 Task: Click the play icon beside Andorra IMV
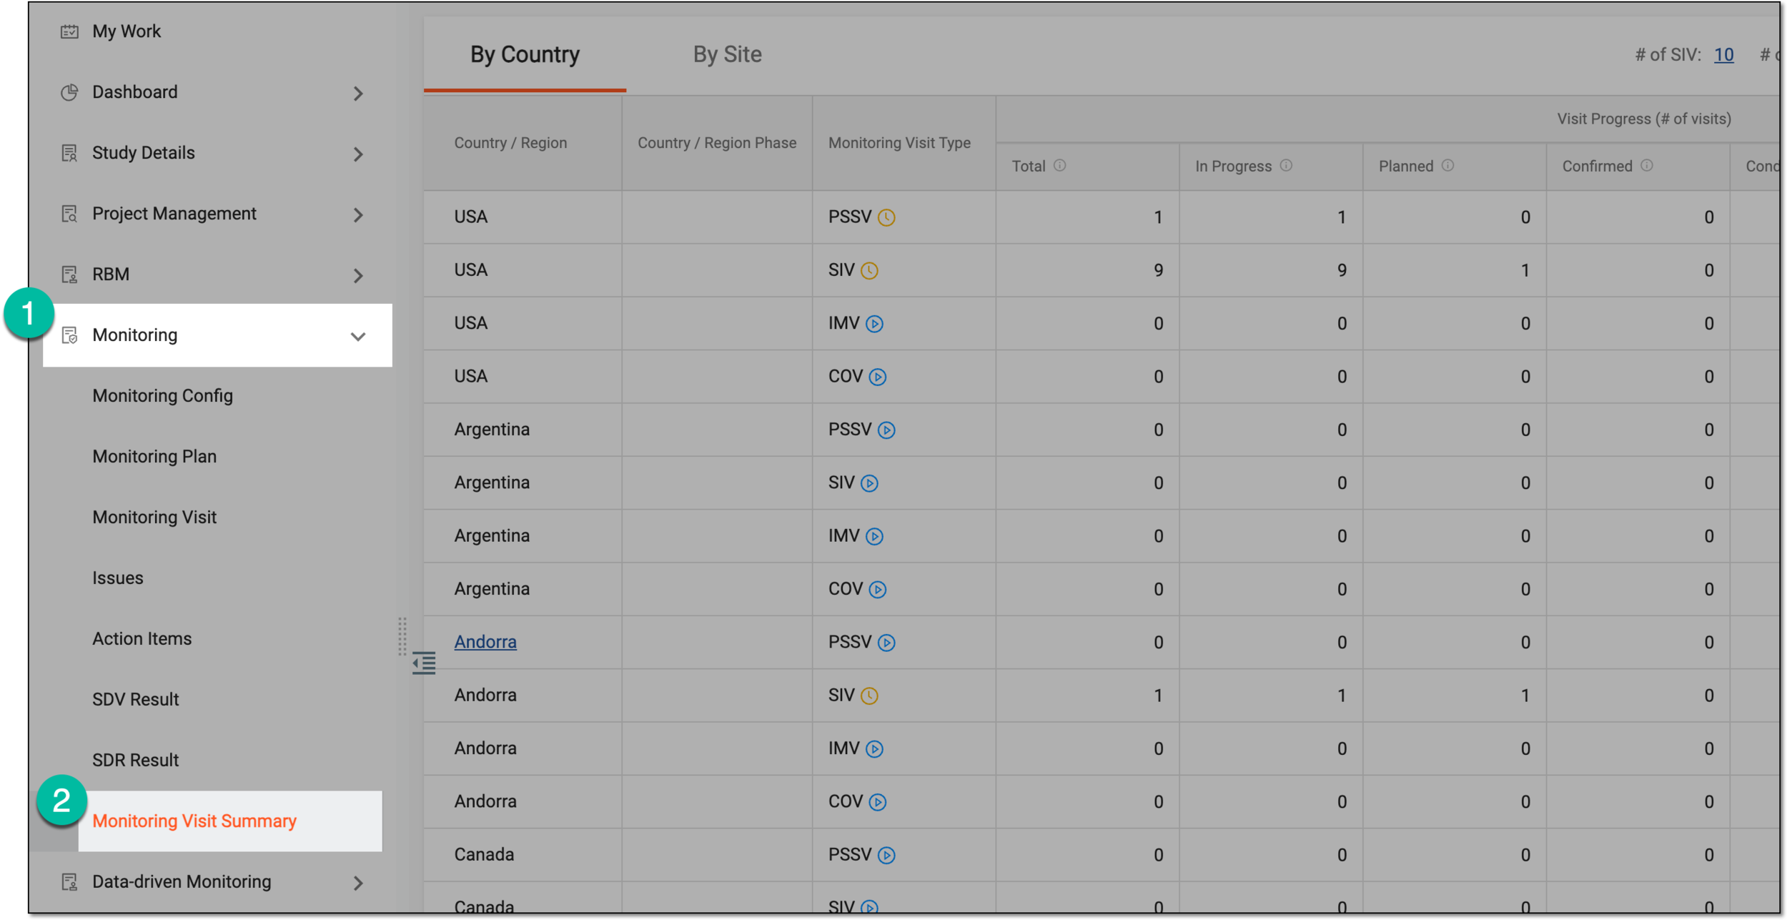click(874, 749)
